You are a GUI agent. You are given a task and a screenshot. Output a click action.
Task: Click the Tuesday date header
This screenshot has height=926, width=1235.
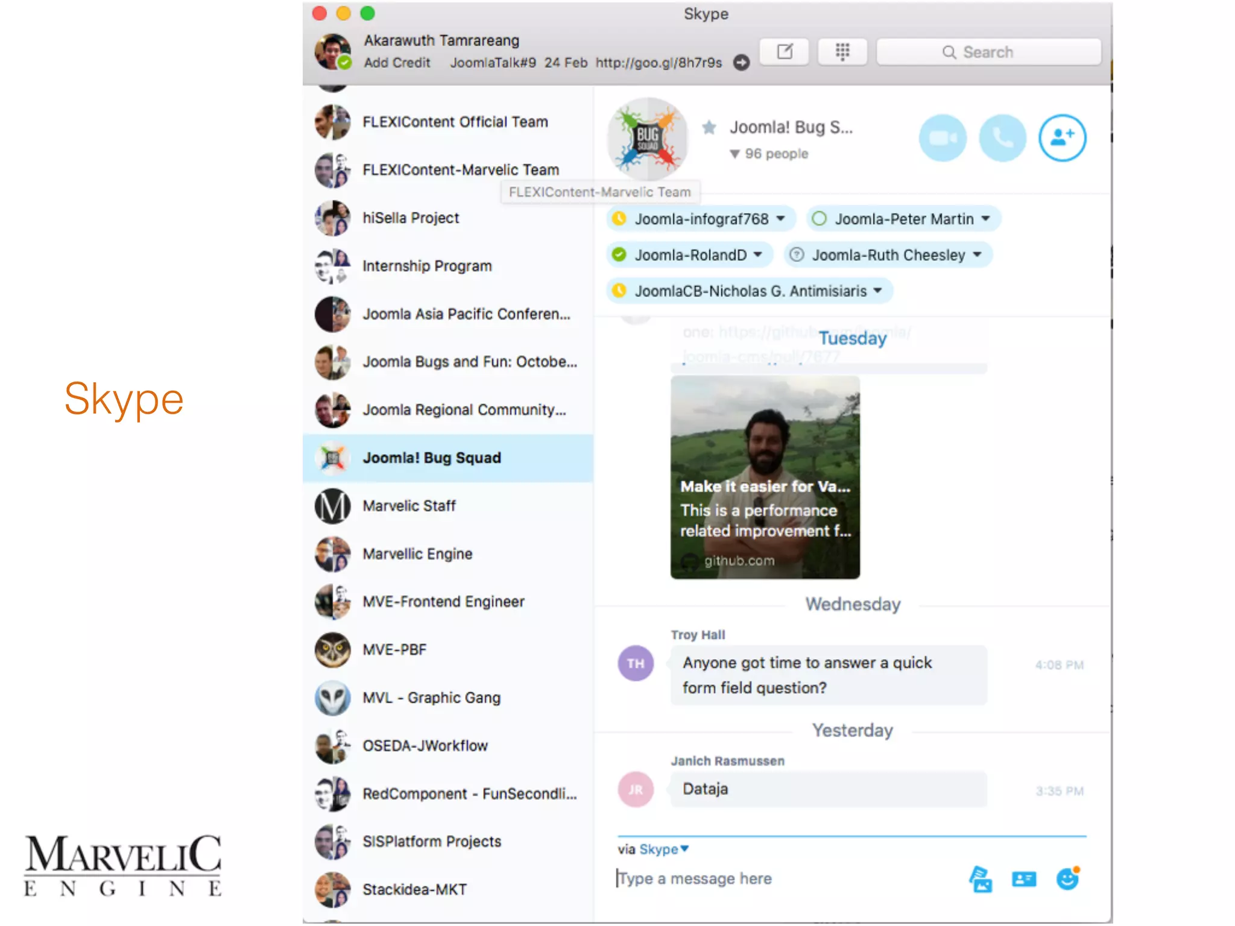click(853, 339)
